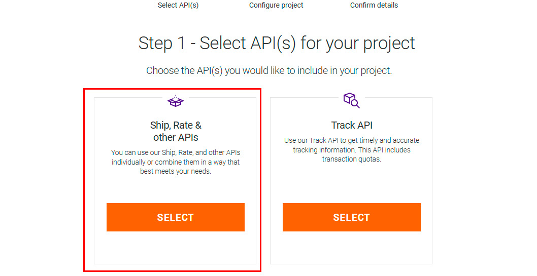Click empty space below the Track API SELECT button
The image size is (537, 276).
click(x=352, y=248)
